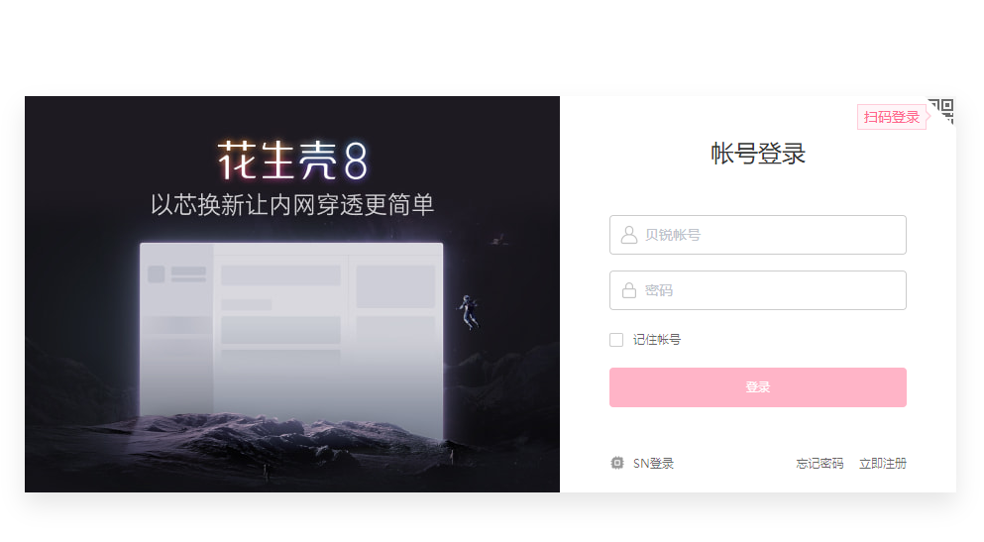Viewport: 984px width, 542px height.
Task: Focus the 密码 password input field
Action: click(757, 290)
